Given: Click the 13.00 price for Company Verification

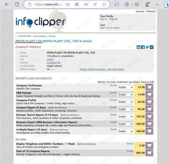Looking at the screenshot, I should coord(141,87).
